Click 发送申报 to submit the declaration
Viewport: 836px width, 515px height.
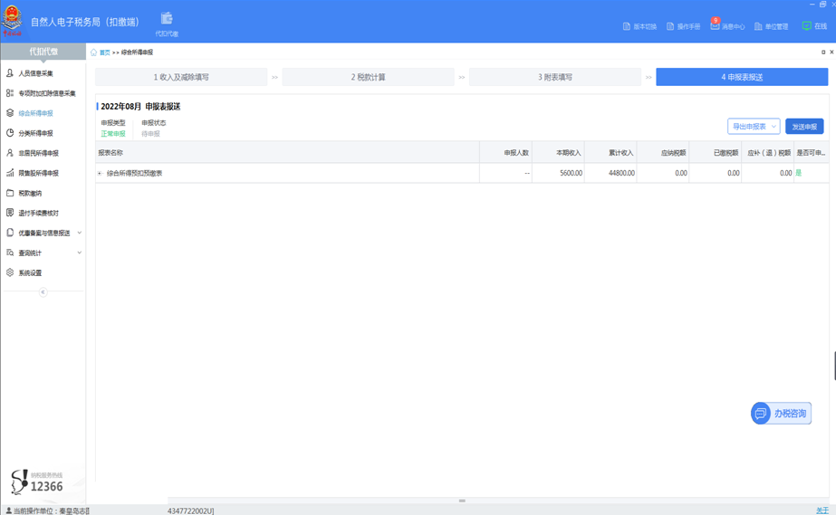point(804,126)
